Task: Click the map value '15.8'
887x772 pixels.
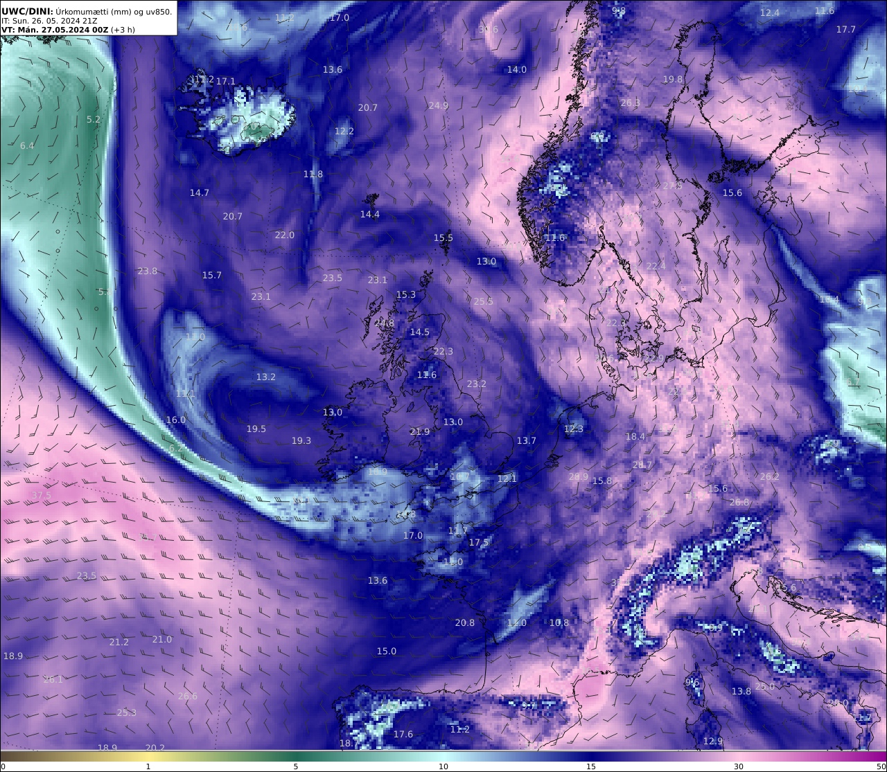Action: [602, 481]
